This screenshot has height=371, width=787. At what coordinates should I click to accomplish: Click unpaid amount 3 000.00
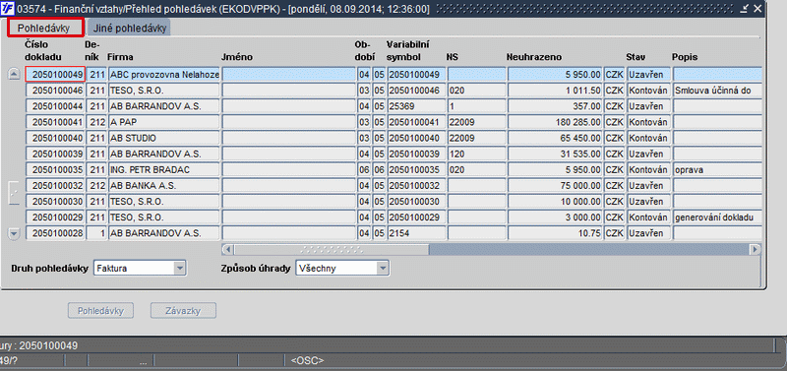pyautogui.click(x=555, y=217)
